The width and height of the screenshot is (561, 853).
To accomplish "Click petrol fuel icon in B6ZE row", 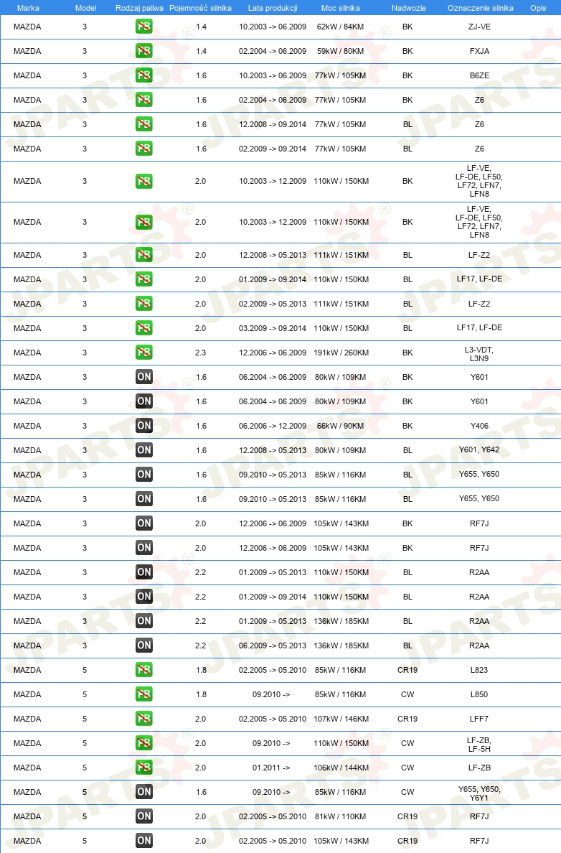I will click(x=144, y=75).
